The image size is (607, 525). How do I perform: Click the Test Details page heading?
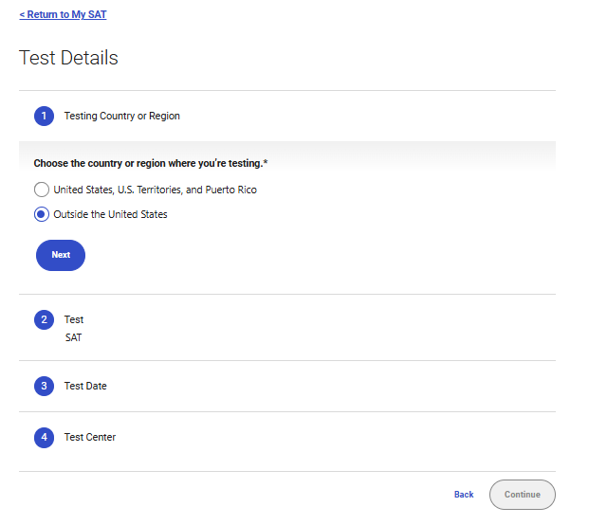[68, 58]
